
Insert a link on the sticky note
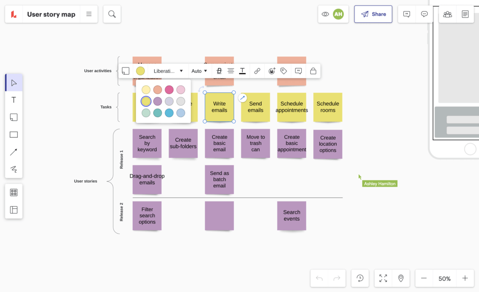[257, 71]
